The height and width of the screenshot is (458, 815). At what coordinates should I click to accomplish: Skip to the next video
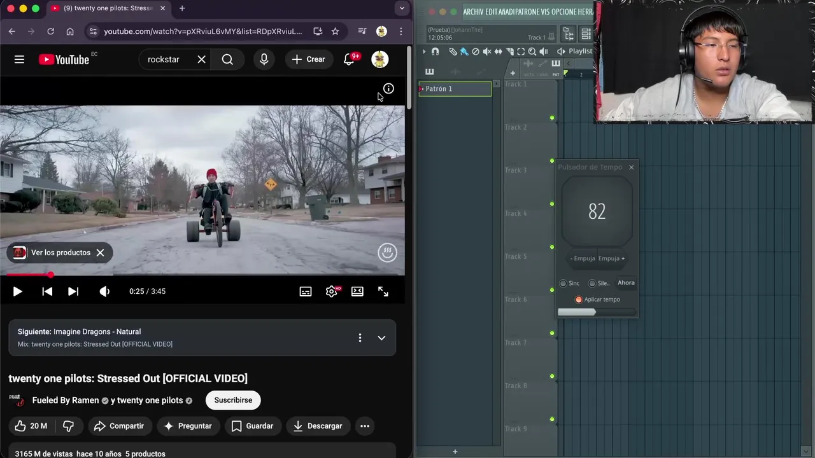(x=73, y=291)
